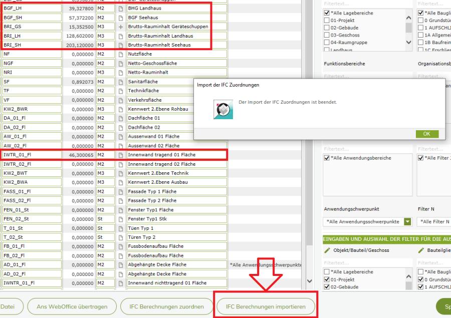This screenshot has width=451, height=318.
Task: Click the document icon in the IWTR_01_Fl row
Action: [x=121, y=155]
